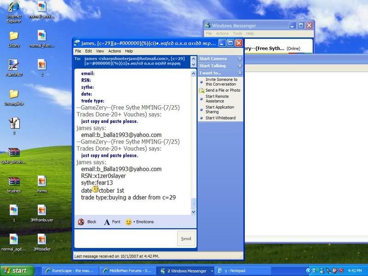The height and width of the screenshot is (276, 368).
Task: Expand the Start Camera panel
Action: tap(240, 59)
